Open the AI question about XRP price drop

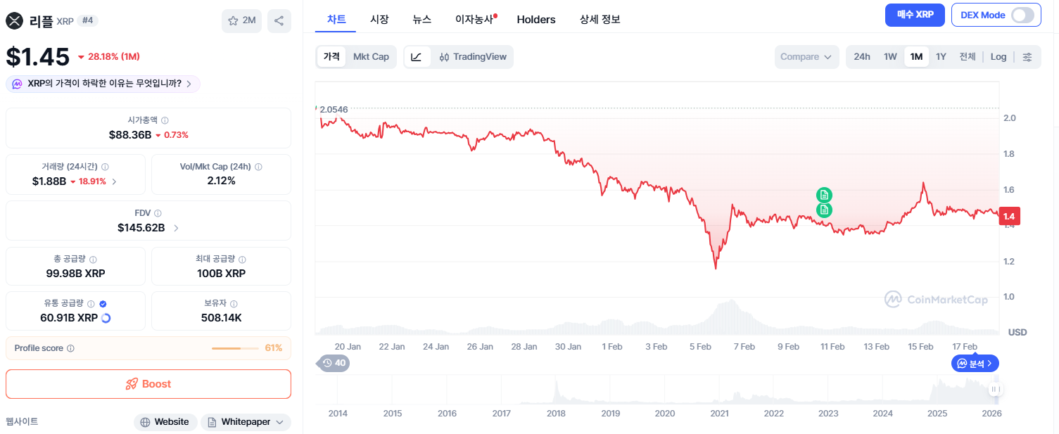(103, 84)
